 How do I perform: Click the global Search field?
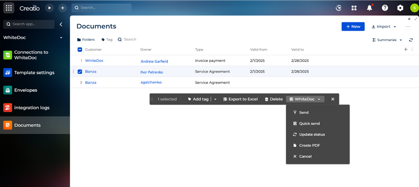(102, 8)
